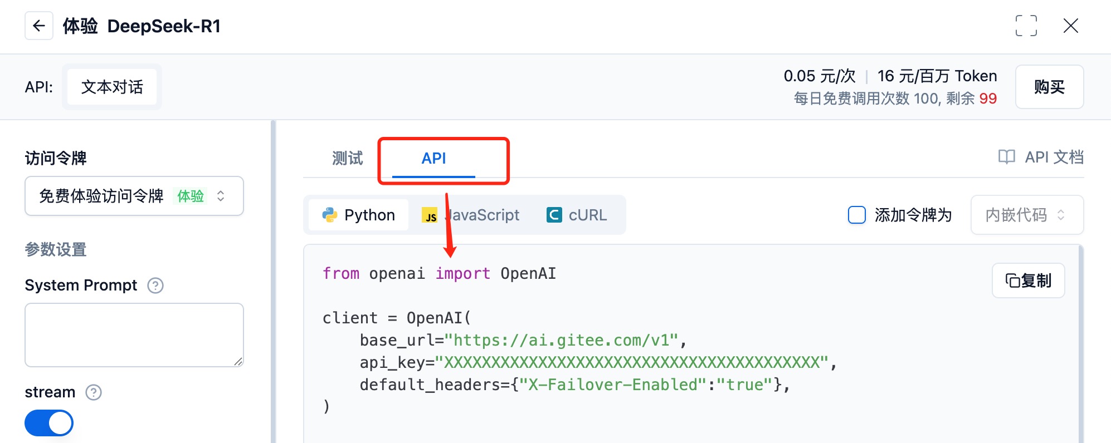Close the DeepSeek-R1 experience panel
1111x443 pixels.
coord(1070,26)
